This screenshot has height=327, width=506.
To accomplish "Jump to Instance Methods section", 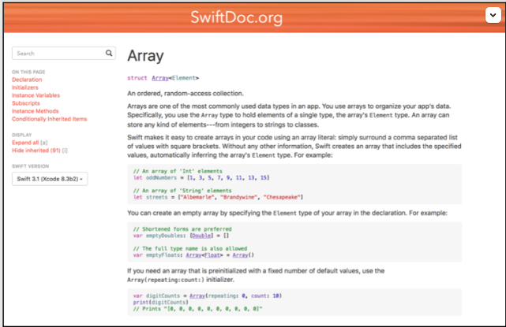I will (x=36, y=111).
